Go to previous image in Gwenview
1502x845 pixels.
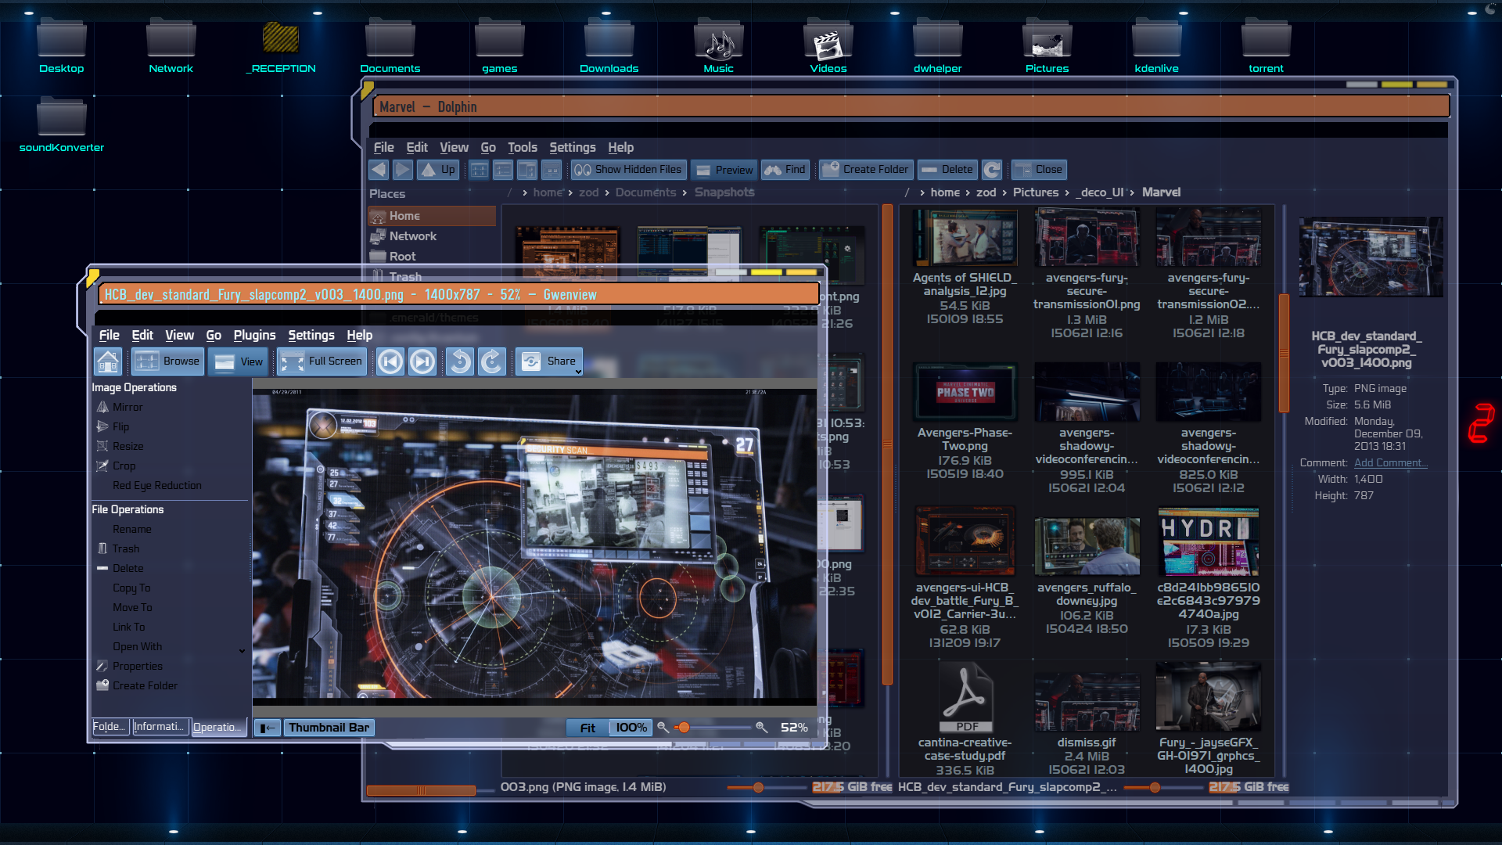[390, 361]
